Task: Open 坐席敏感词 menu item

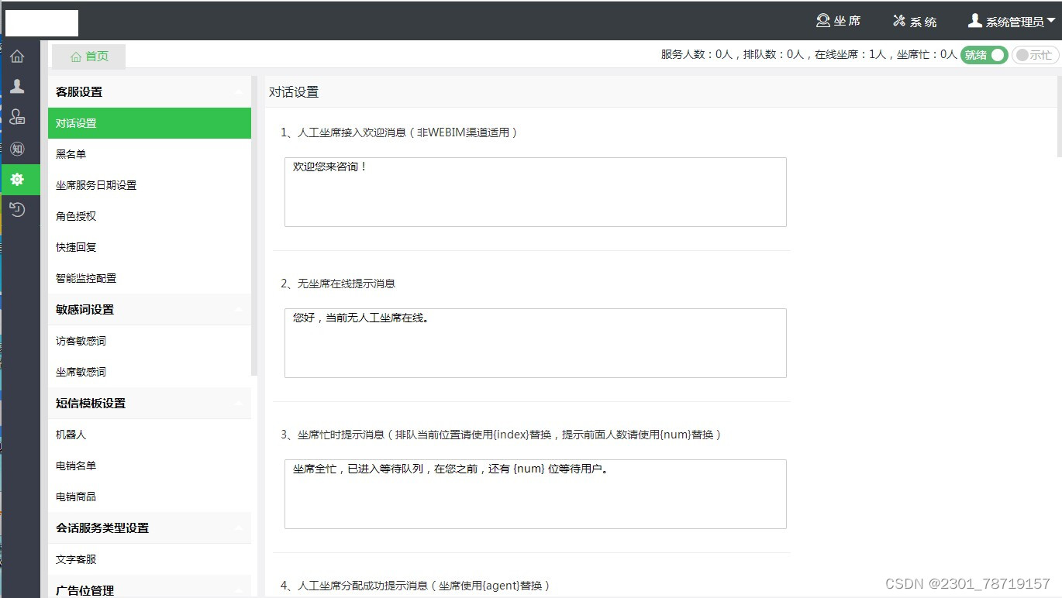Action: [150, 372]
